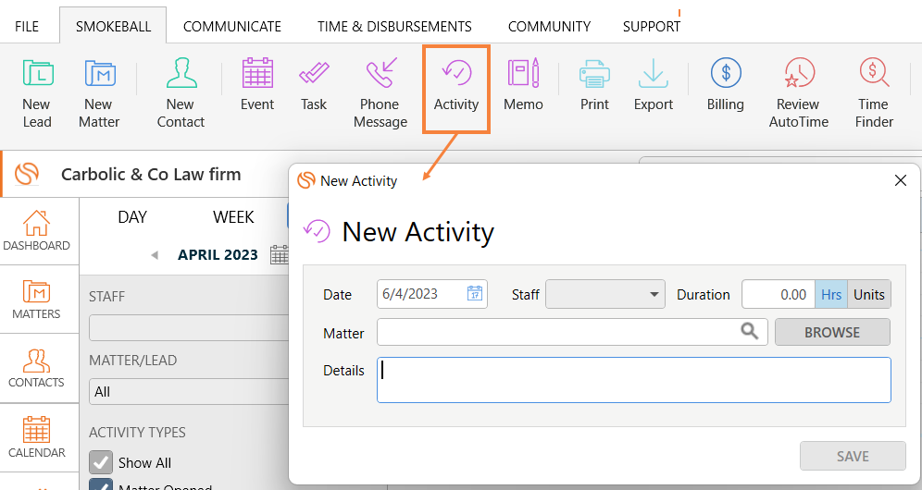Click the Export ribbon icon

click(654, 85)
